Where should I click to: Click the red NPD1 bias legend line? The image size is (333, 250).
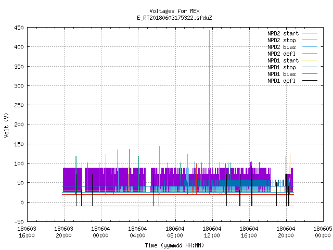(310, 74)
